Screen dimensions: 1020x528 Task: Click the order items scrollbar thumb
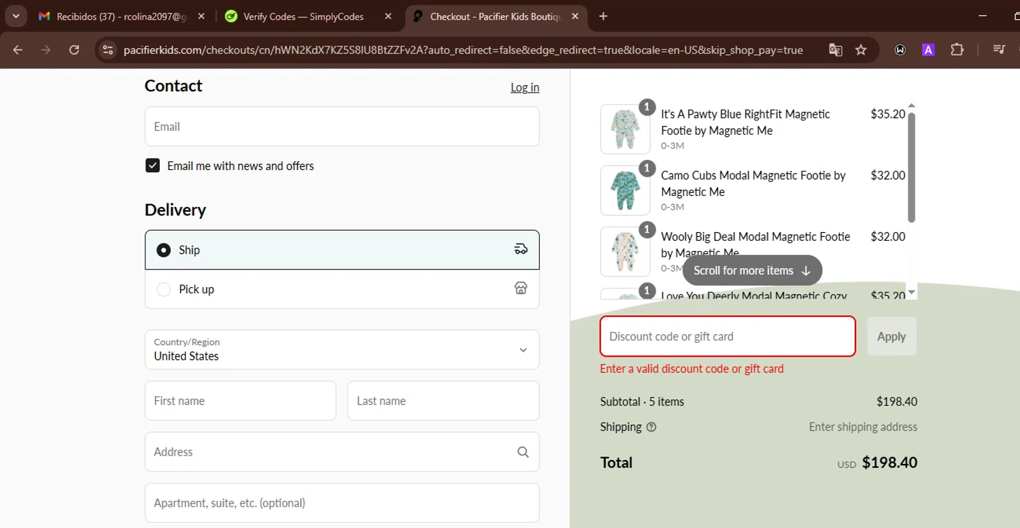coord(912,167)
